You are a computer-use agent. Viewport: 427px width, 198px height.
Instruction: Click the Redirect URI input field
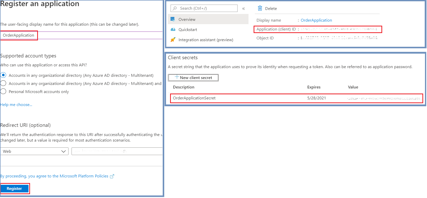coord(117,151)
